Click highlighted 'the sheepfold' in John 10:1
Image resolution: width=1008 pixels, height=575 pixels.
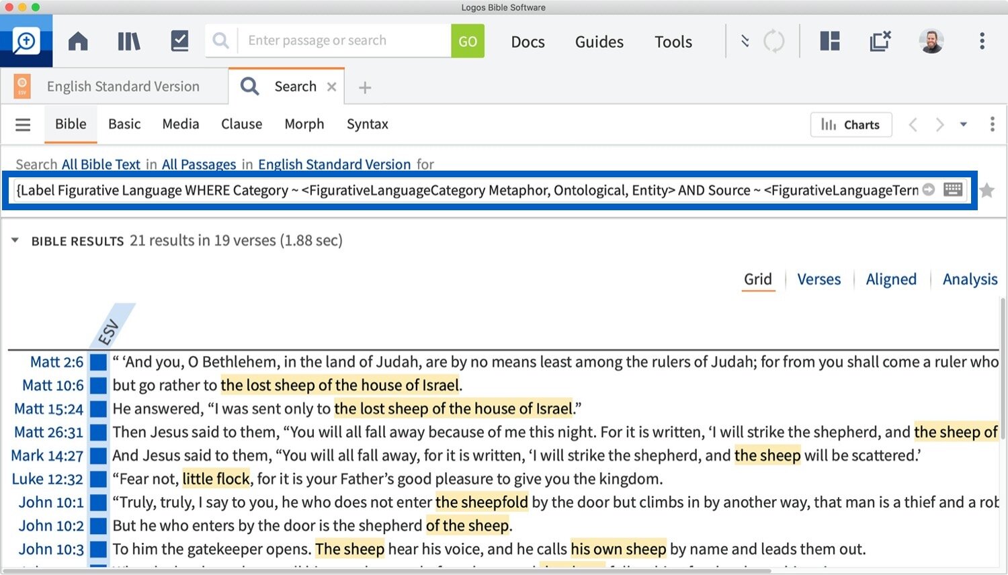tap(482, 502)
